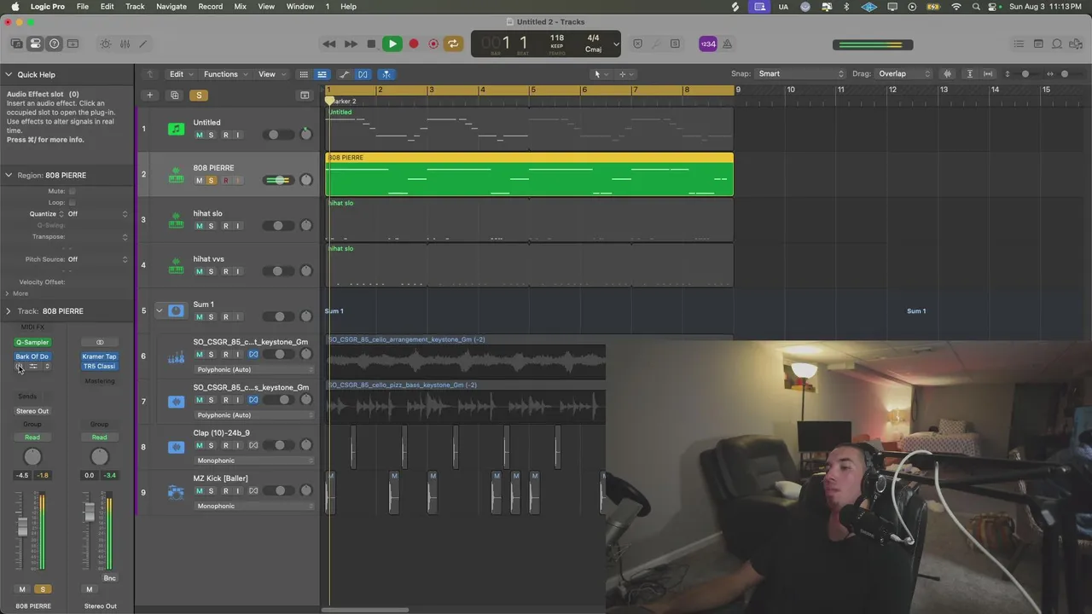Click the green Play button

[392, 43]
